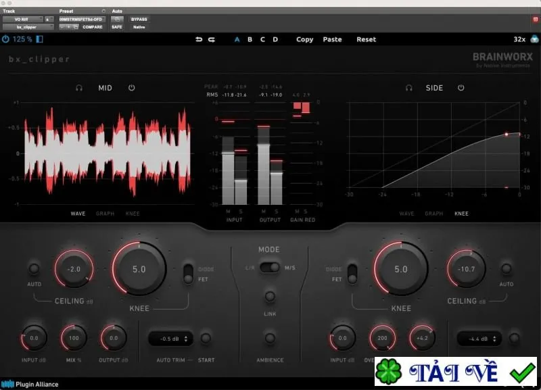The image size is (541, 390).
Task: Click the small round button next to Preset
Action: [103, 11]
